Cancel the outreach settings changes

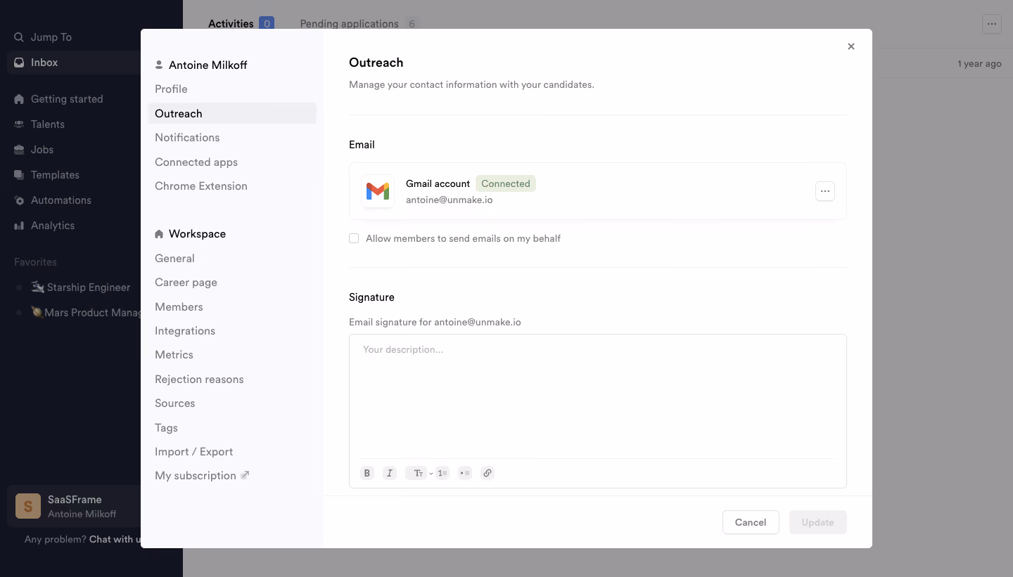pyautogui.click(x=751, y=522)
